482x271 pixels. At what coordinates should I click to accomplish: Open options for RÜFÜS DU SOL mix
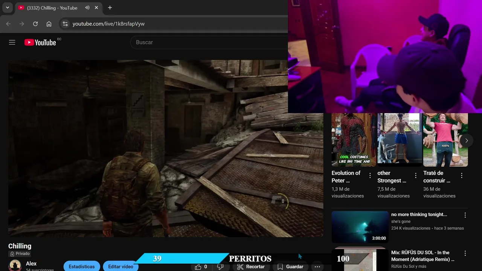(x=465, y=253)
